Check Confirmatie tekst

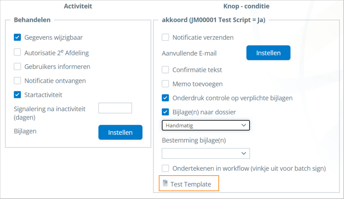coord(165,70)
